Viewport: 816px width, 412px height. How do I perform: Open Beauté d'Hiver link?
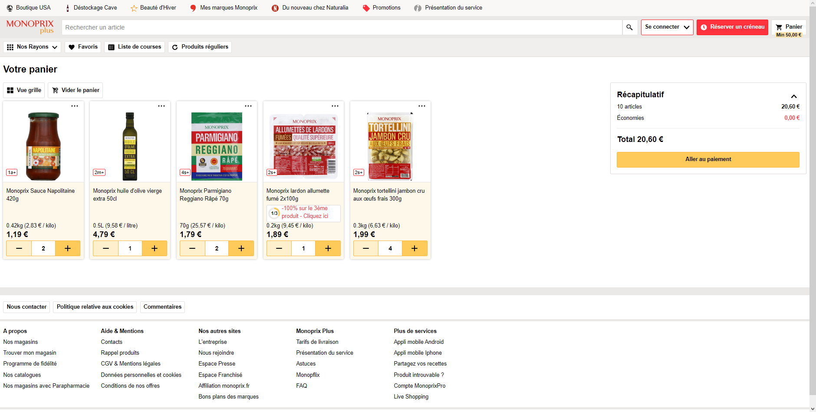coord(154,8)
